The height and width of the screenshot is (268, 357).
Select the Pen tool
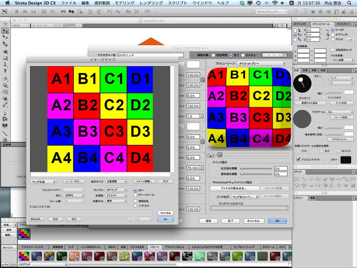click(5, 64)
